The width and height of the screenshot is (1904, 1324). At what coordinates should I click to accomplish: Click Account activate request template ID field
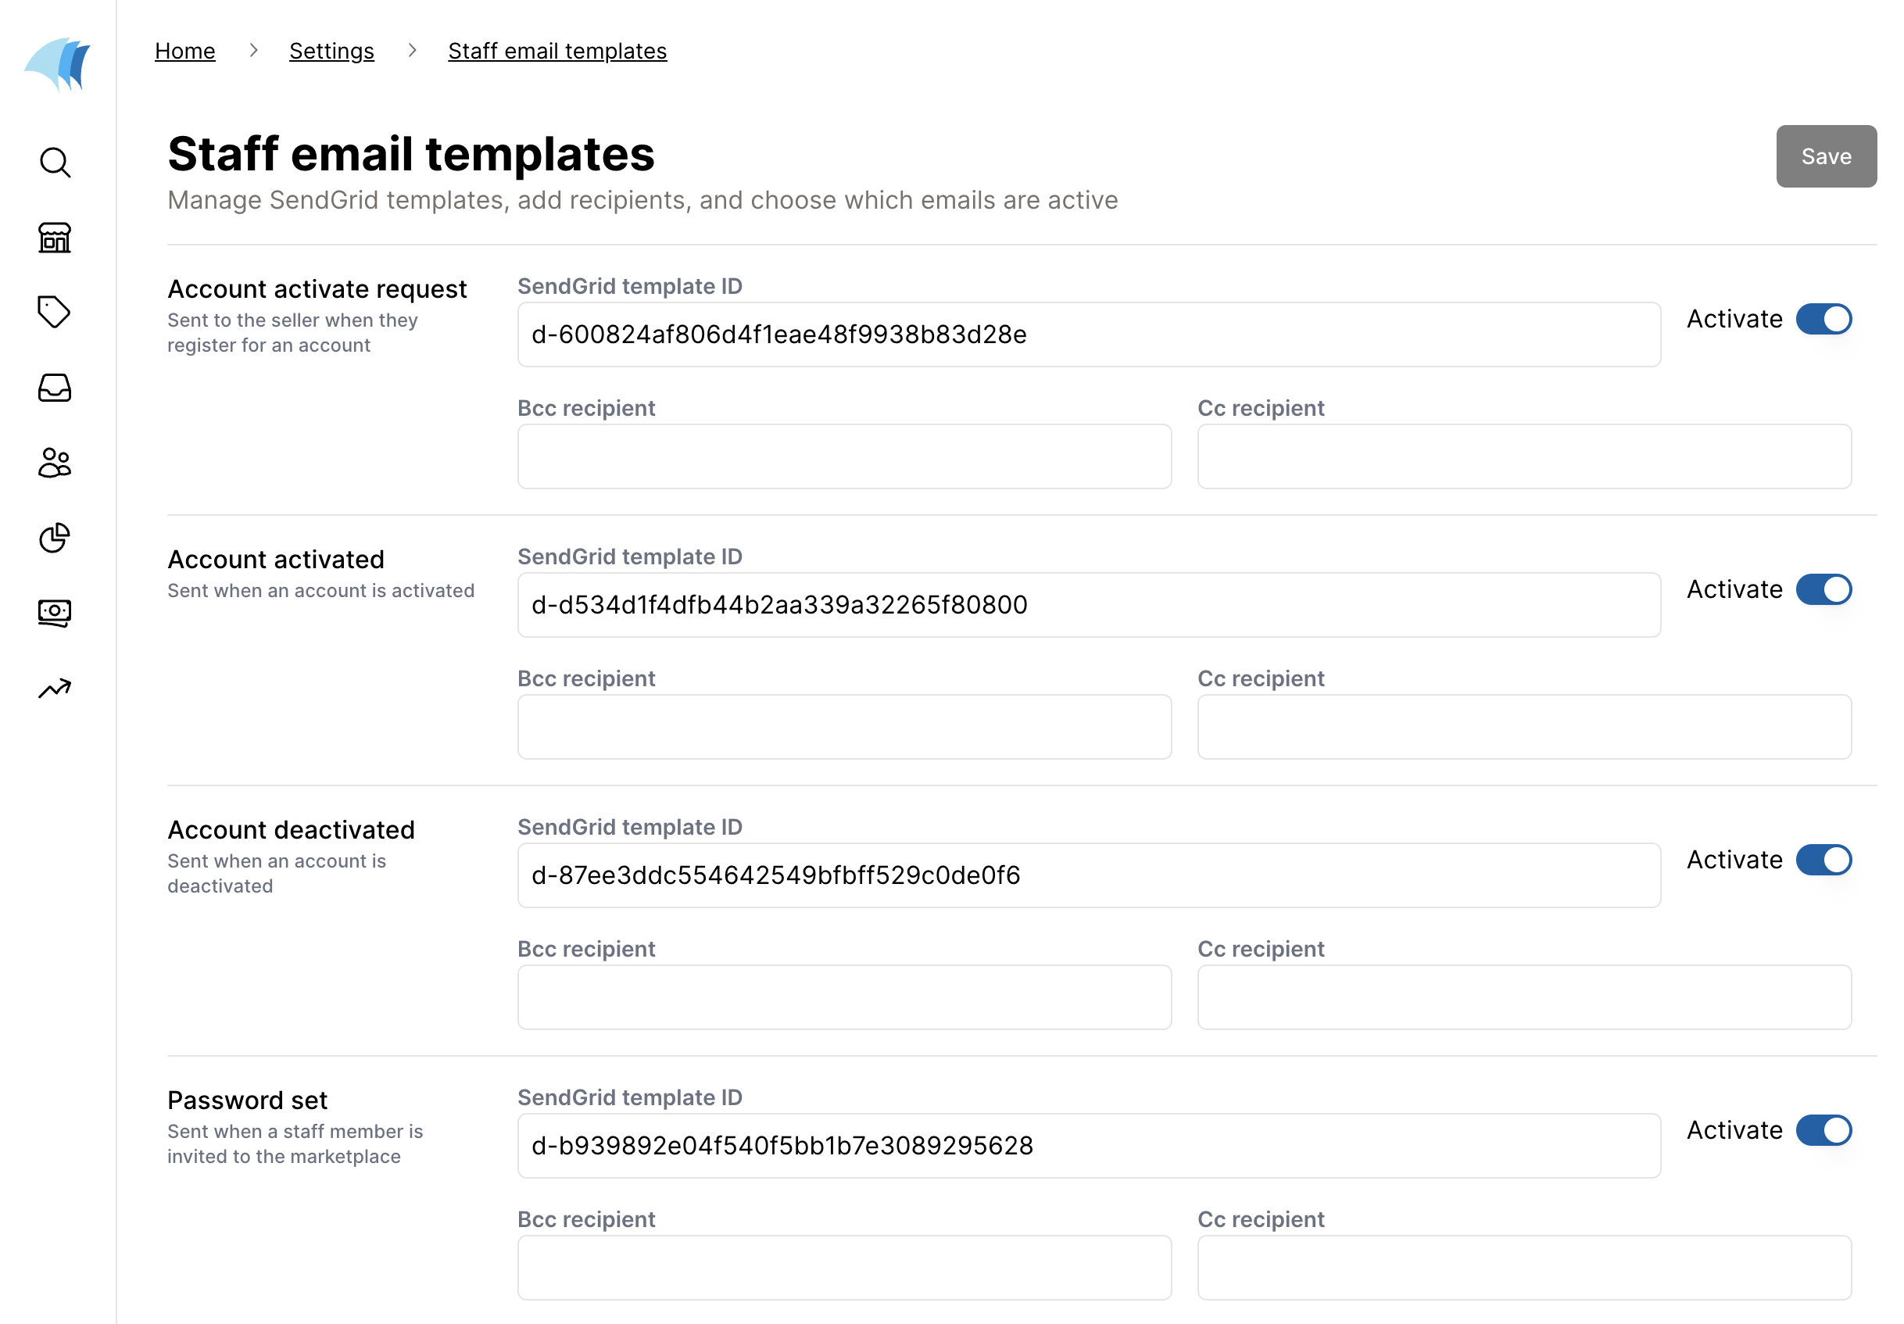[x=1089, y=335]
